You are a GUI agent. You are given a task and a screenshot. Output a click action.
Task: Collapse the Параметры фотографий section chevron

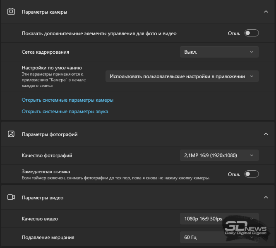click(x=266, y=134)
